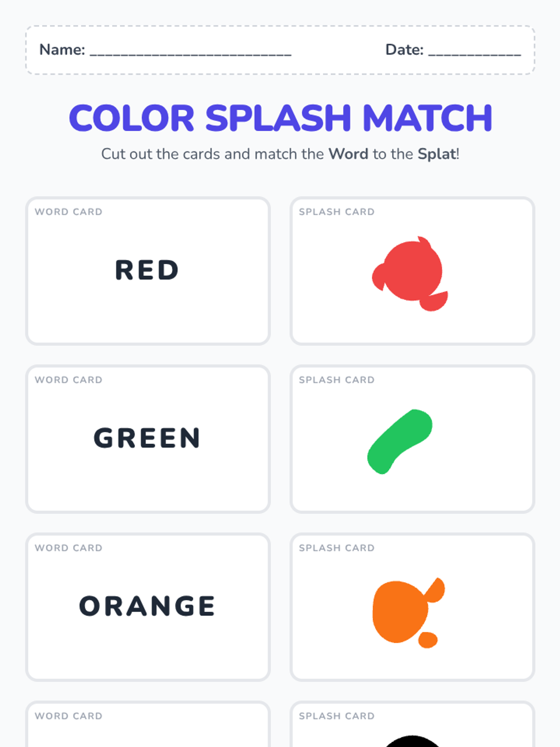Viewport: 560px width, 747px height.
Task: Click the bold word "Word" in instructions
Action: [348, 154]
